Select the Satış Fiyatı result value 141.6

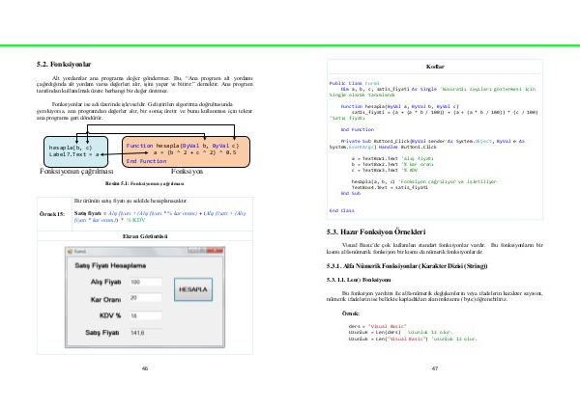click(137, 333)
